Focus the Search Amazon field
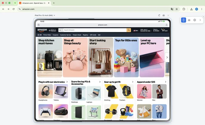Screen dimensions: 205x125 click(95, 30)
